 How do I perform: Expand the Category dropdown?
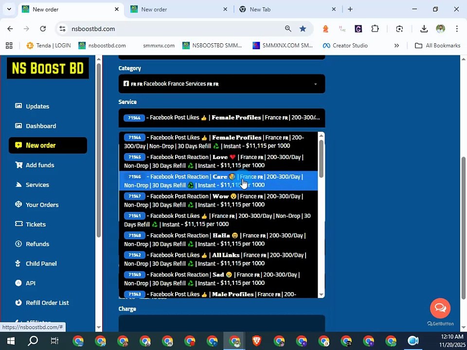pyautogui.click(x=222, y=84)
